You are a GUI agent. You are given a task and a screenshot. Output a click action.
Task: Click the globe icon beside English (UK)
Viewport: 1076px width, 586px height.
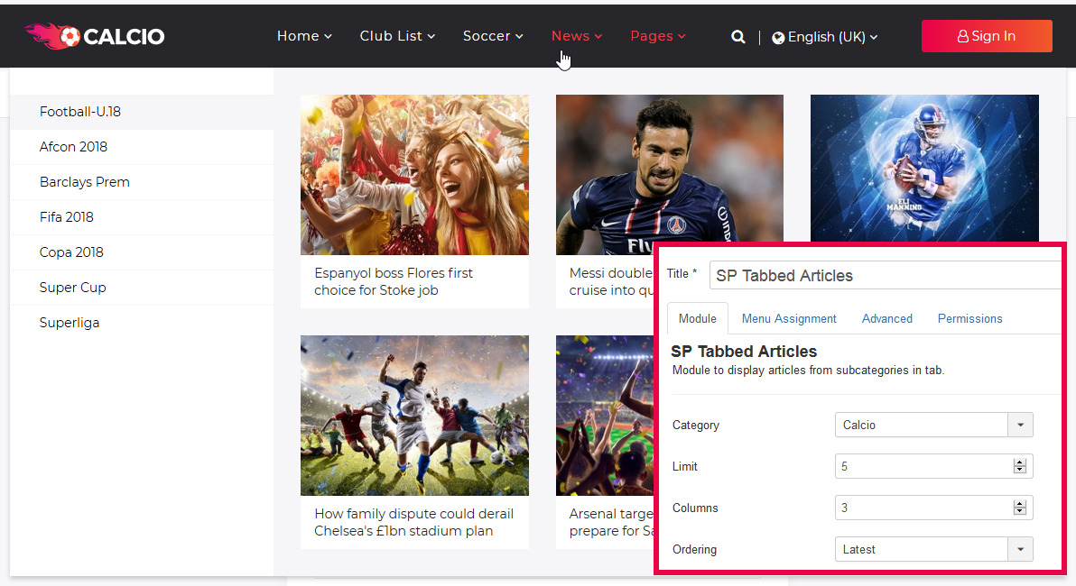(778, 39)
